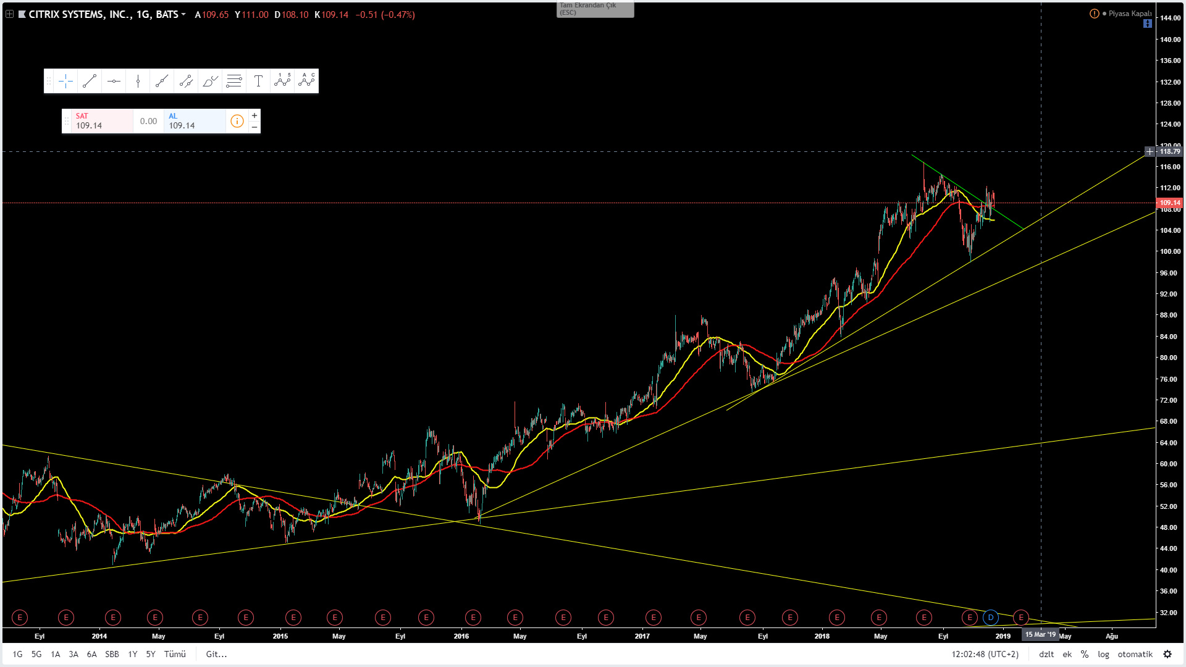The height and width of the screenshot is (667, 1186).
Task: Select the trend line drawing tool
Action: 90,81
